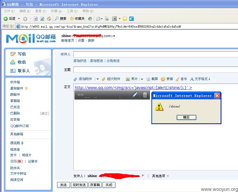Open 后退 back history dropdown arrow
This screenshot has height=192, width=238.
pyautogui.click(x=19, y=19)
